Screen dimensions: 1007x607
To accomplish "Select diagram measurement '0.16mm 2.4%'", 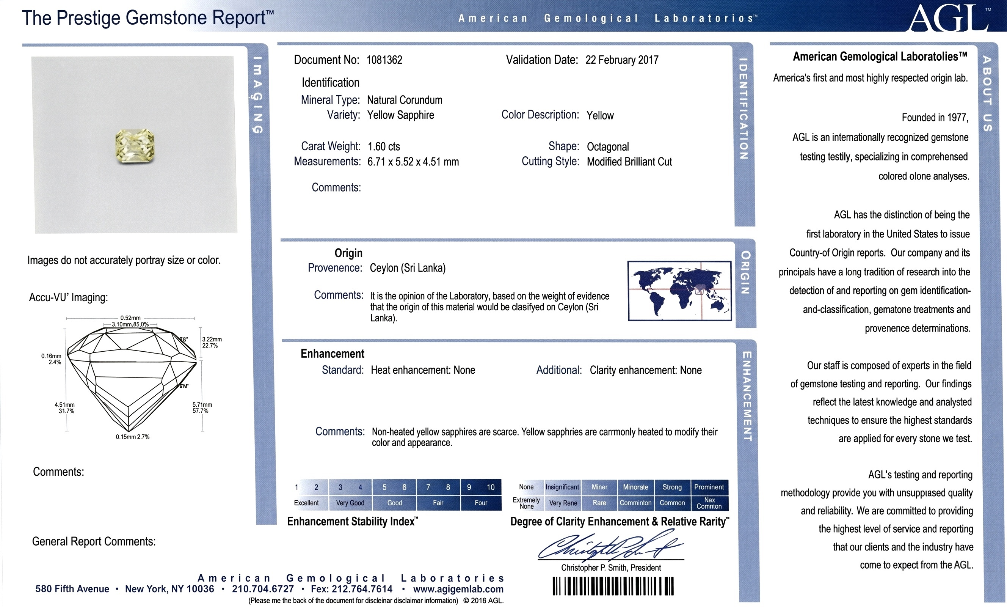I will 51,359.
